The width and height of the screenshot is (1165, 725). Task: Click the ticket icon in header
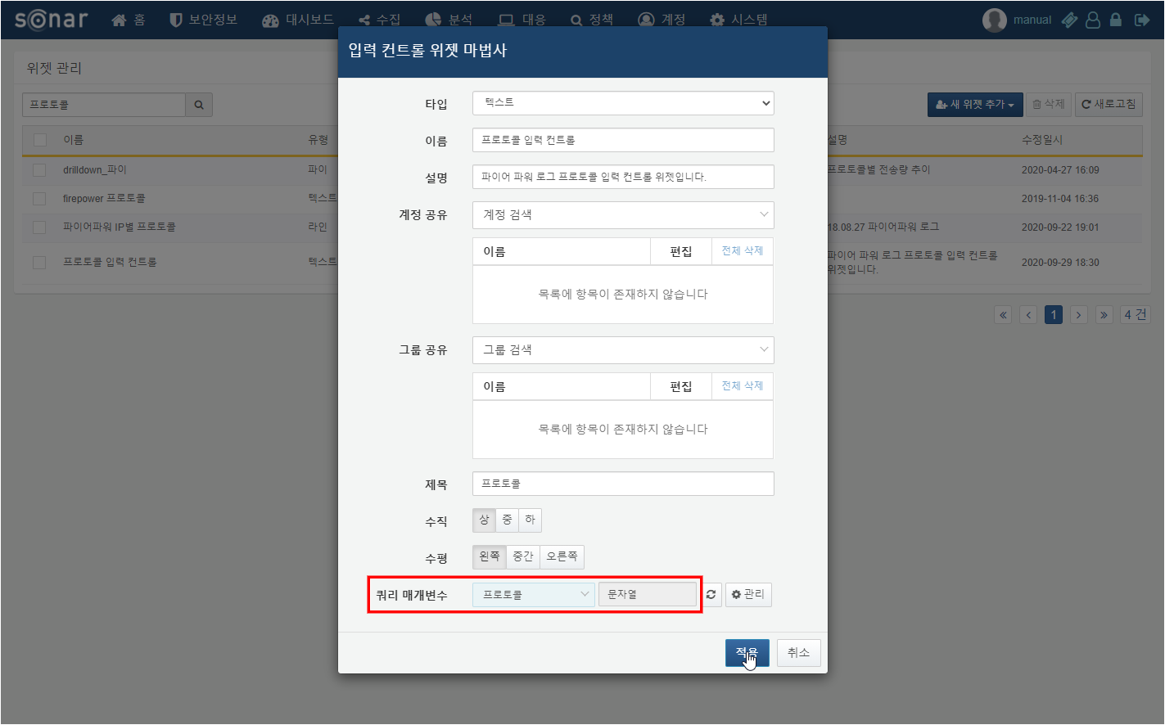coord(1069,20)
